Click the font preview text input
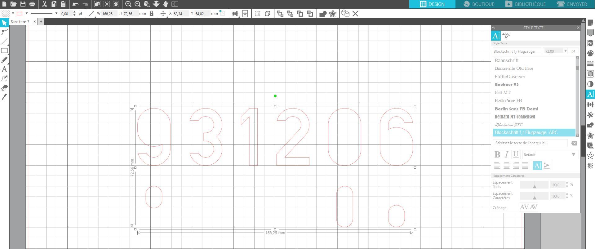 pyautogui.click(x=530, y=143)
